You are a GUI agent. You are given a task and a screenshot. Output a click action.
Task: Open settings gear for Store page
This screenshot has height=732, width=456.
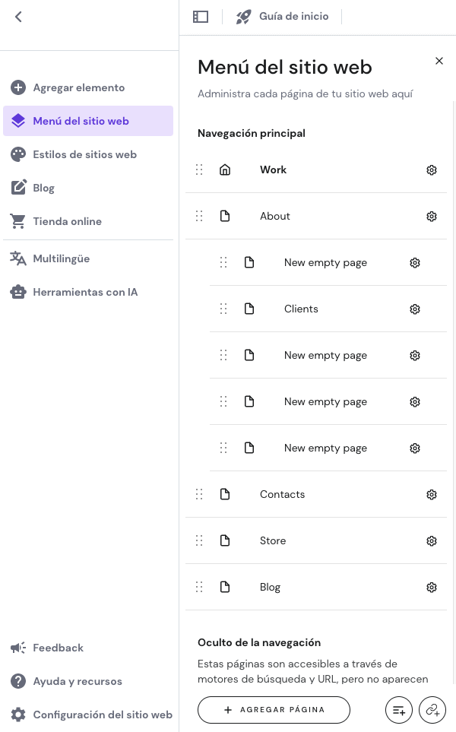431,541
